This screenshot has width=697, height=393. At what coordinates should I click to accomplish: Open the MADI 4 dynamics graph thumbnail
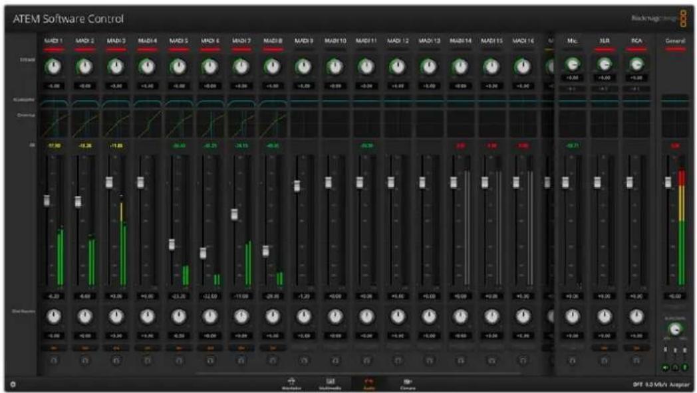(x=147, y=124)
